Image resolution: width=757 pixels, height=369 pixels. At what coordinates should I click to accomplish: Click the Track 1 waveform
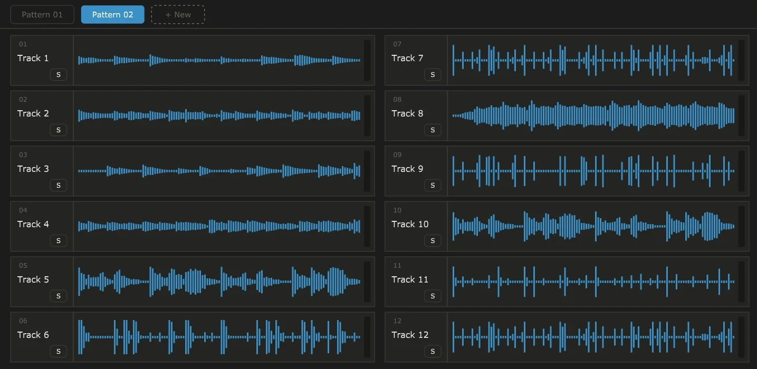pos(219,60)
